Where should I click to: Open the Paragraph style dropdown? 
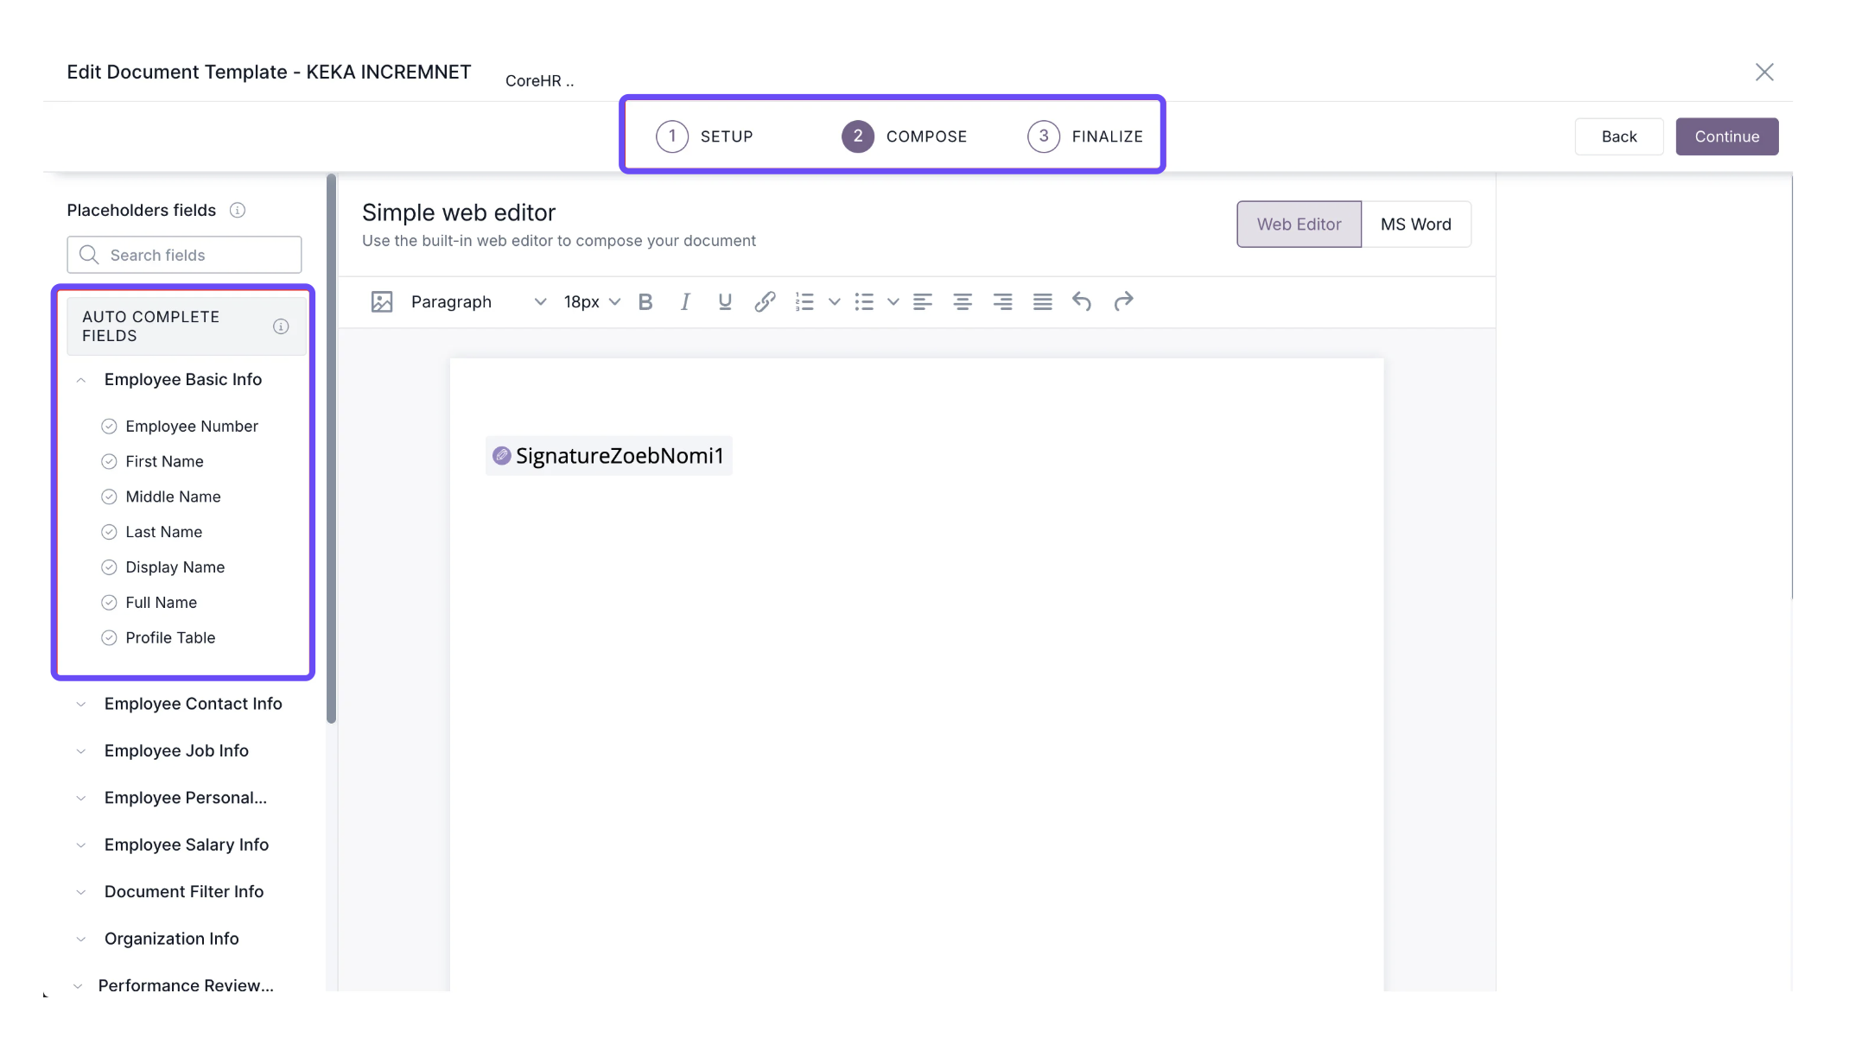(x=479, y=301)
